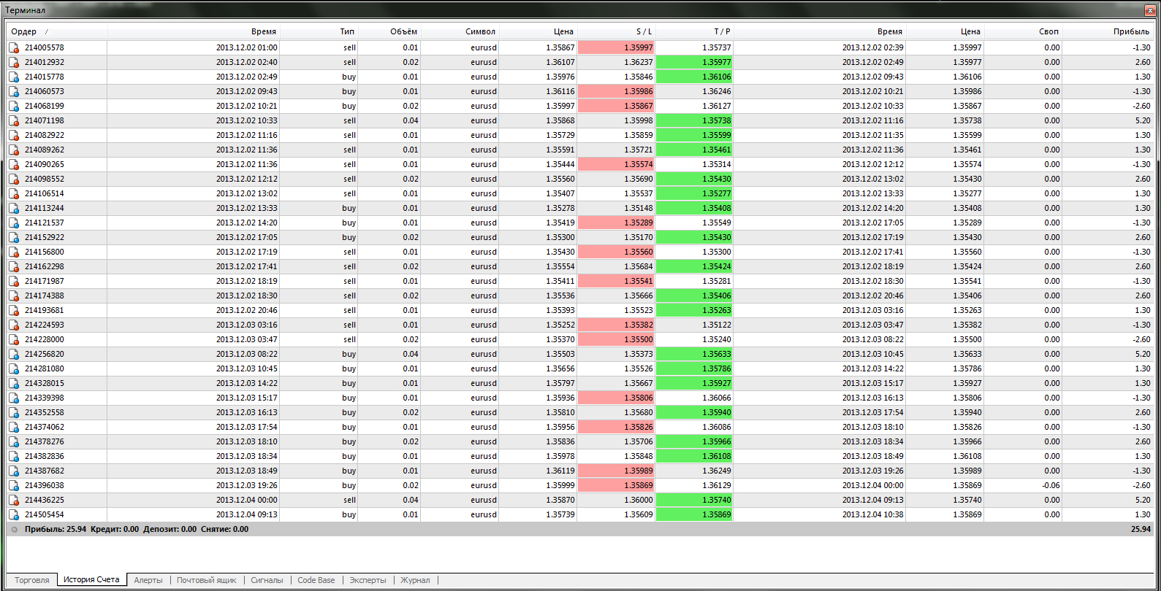Click open price 1.36119
Screen dimensions: 1161x591
click(x=560, y=471)
